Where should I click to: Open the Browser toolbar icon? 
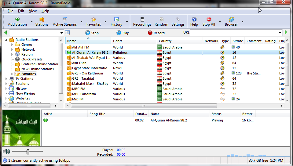coord(231,19)
